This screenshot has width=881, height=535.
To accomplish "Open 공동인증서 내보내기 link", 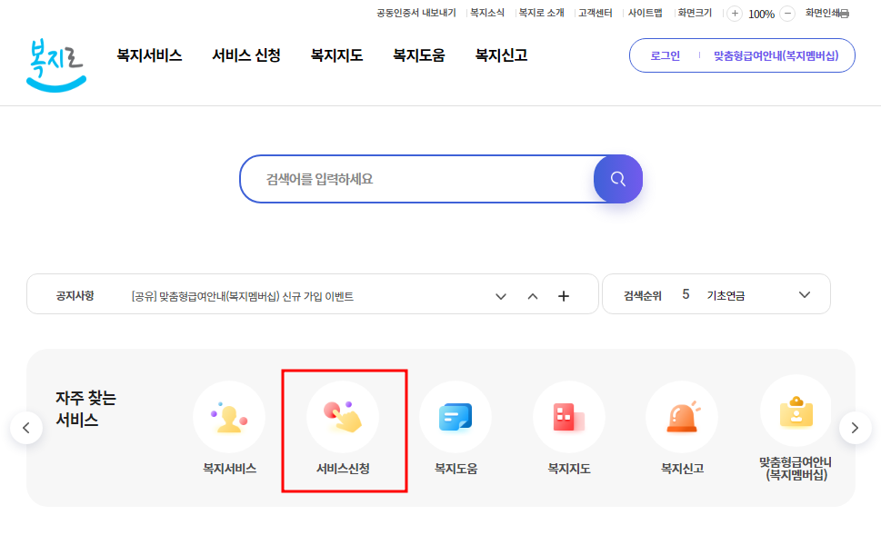I will pos(416,13).
